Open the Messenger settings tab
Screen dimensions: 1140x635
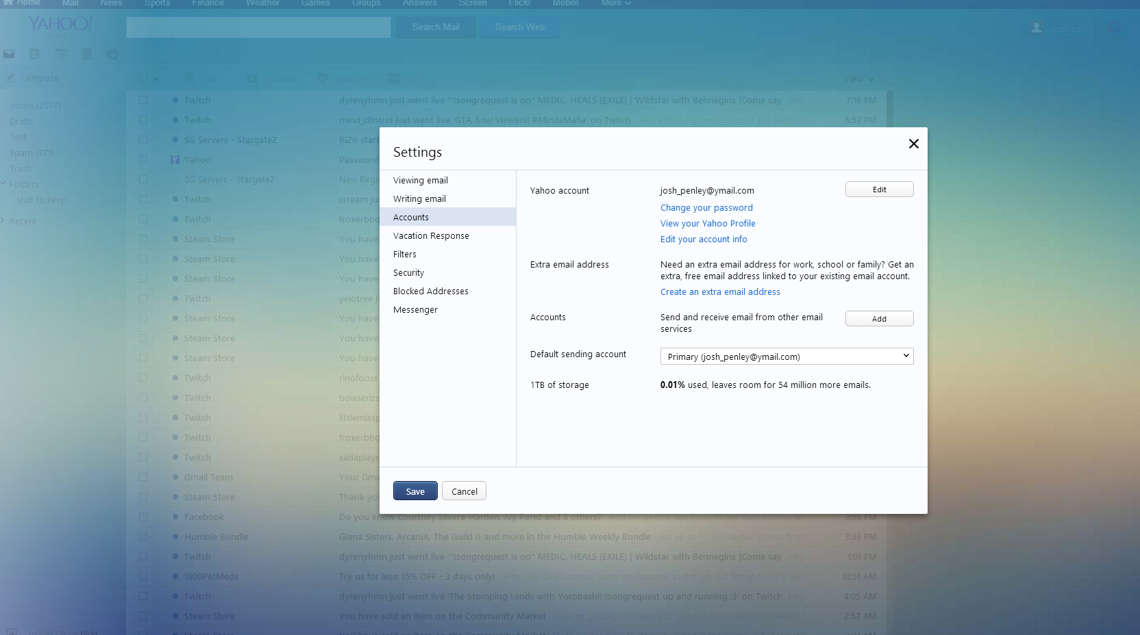pyautogui.click(x=447, y=309)
